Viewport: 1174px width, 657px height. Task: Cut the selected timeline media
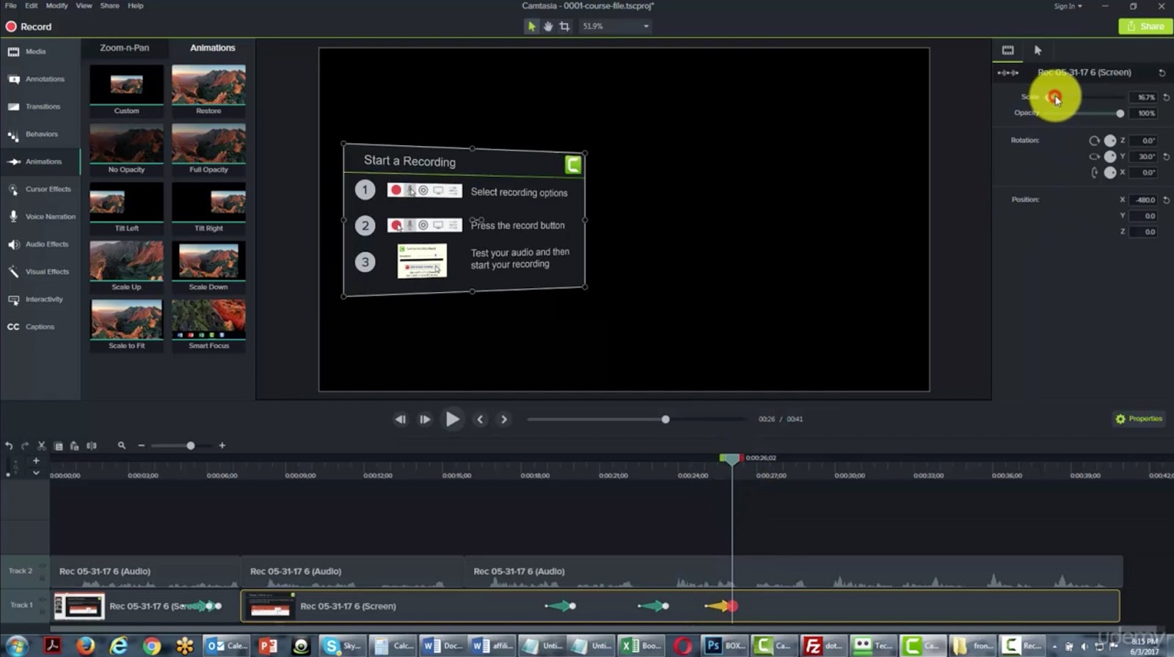(x=42, y=446)
